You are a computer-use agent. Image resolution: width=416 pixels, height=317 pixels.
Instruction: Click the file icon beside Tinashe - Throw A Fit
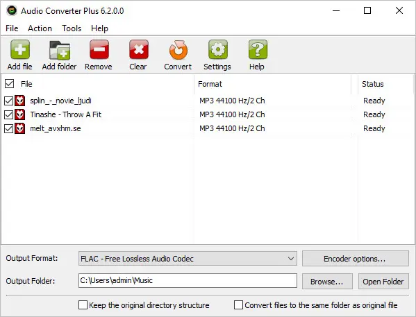tap(20, 114)
